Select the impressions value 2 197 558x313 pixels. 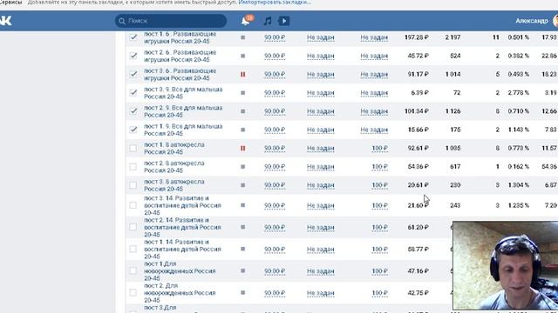[453, 37]
